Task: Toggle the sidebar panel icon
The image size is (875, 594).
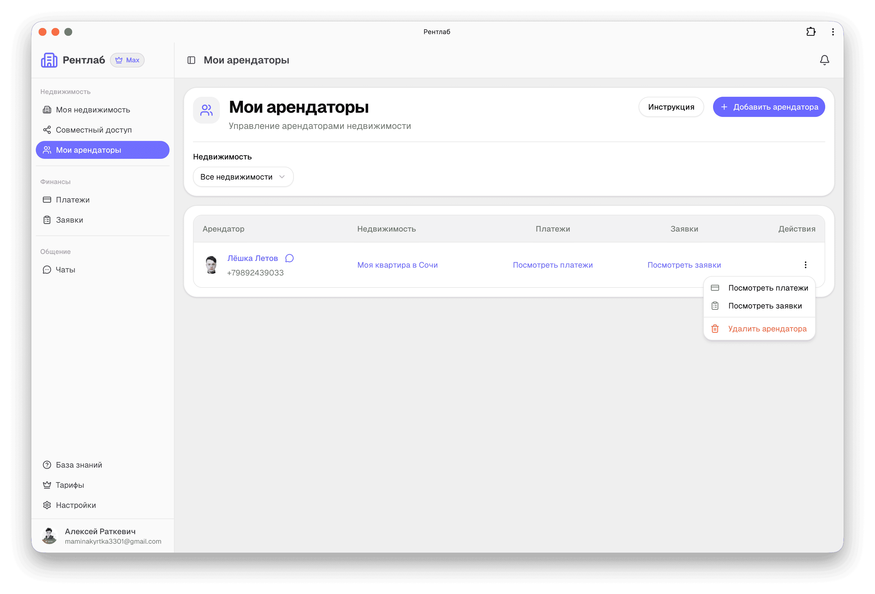Action: [x=192, y=60]
